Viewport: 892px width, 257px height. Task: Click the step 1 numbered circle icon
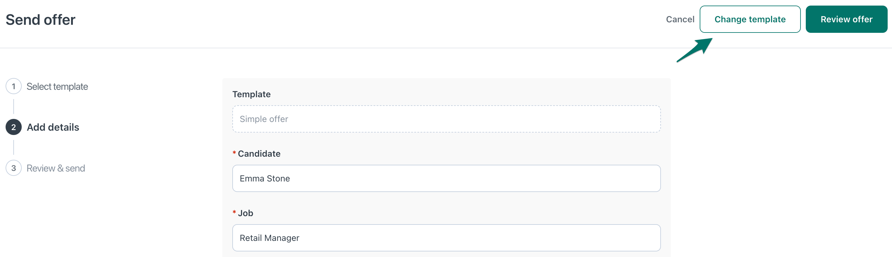pos(14,86)
